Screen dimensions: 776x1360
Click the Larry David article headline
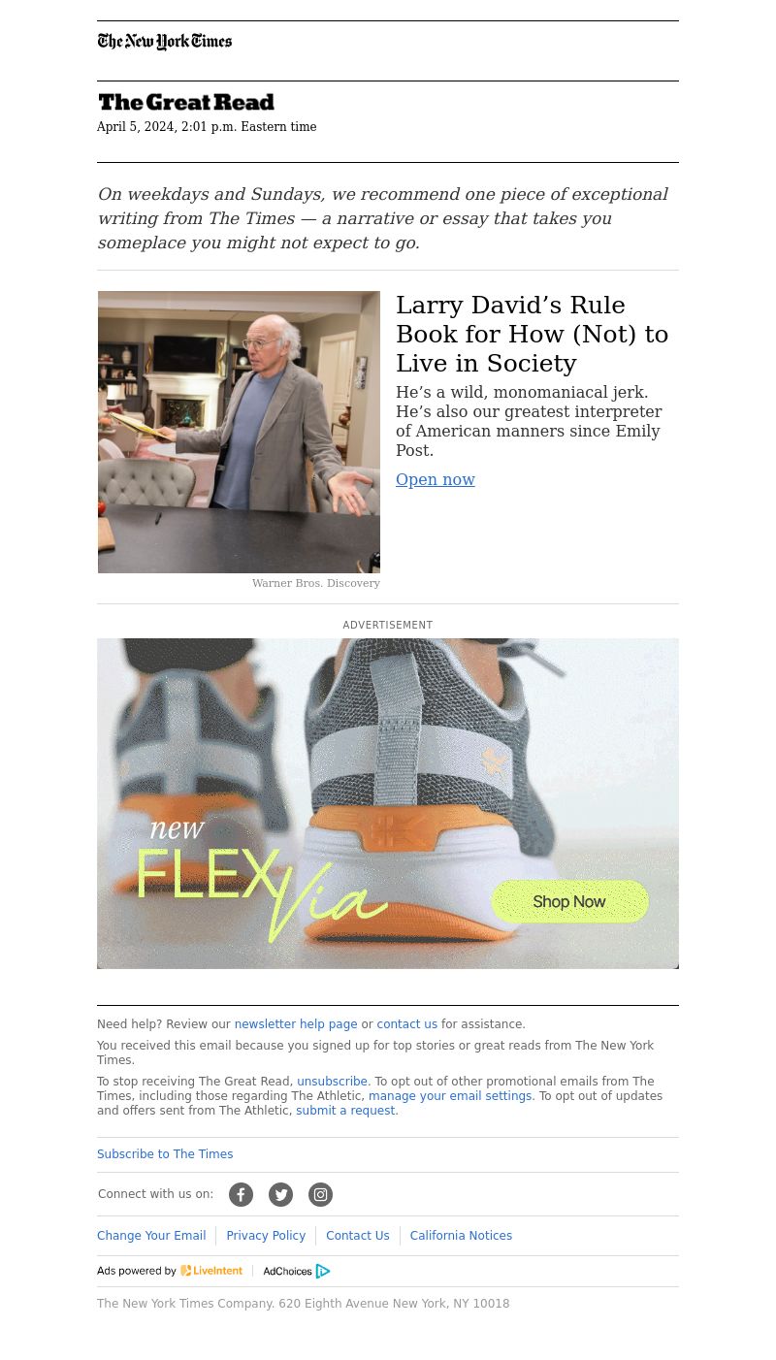[533, 335]
